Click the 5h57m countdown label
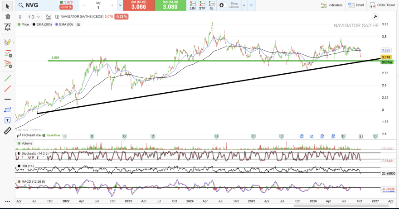The image size is (399, 209). [x=387, y=62]
